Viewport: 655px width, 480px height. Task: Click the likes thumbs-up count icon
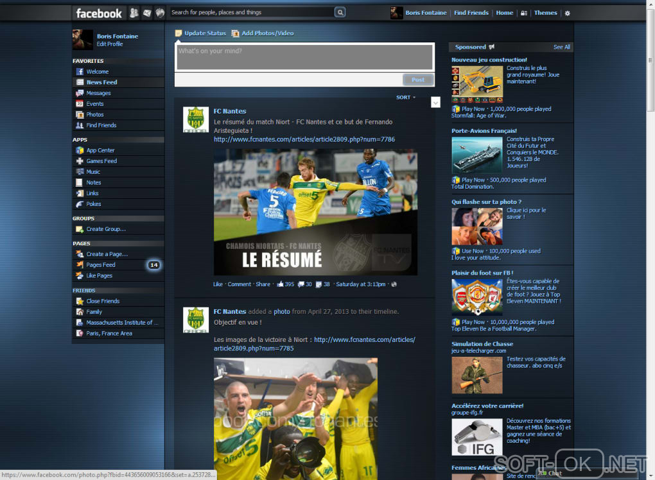[x=280, y=284]
